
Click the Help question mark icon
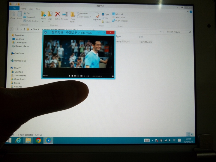pyautogui.click(x=191, y=12)
